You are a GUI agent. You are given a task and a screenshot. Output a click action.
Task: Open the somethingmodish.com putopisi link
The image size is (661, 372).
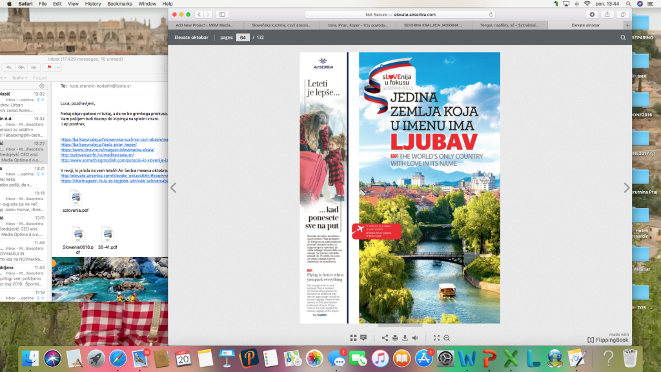click(114, 160)
